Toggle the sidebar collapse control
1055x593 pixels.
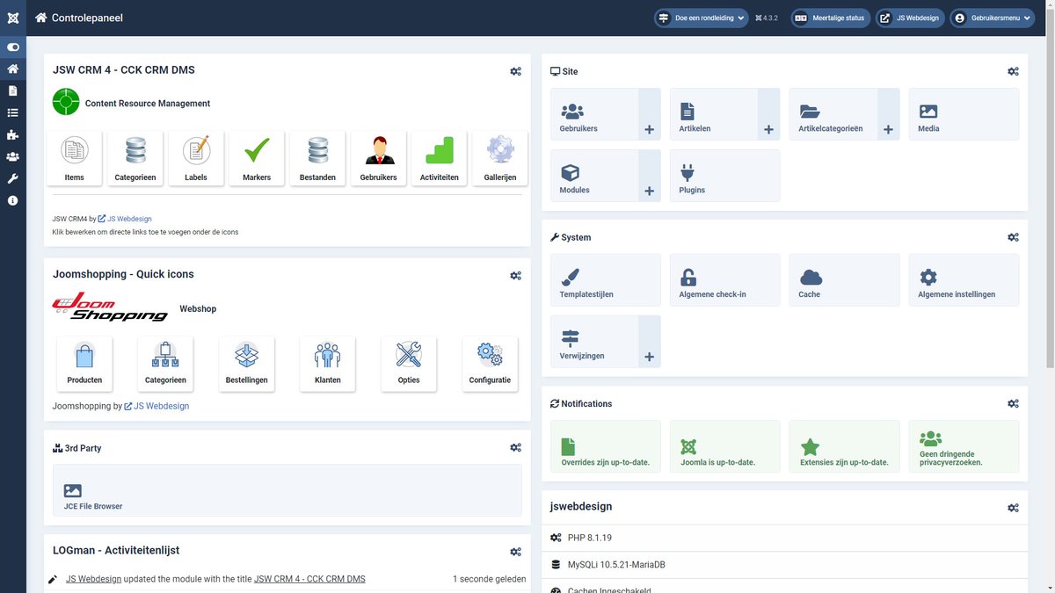(x=12, y=47)
